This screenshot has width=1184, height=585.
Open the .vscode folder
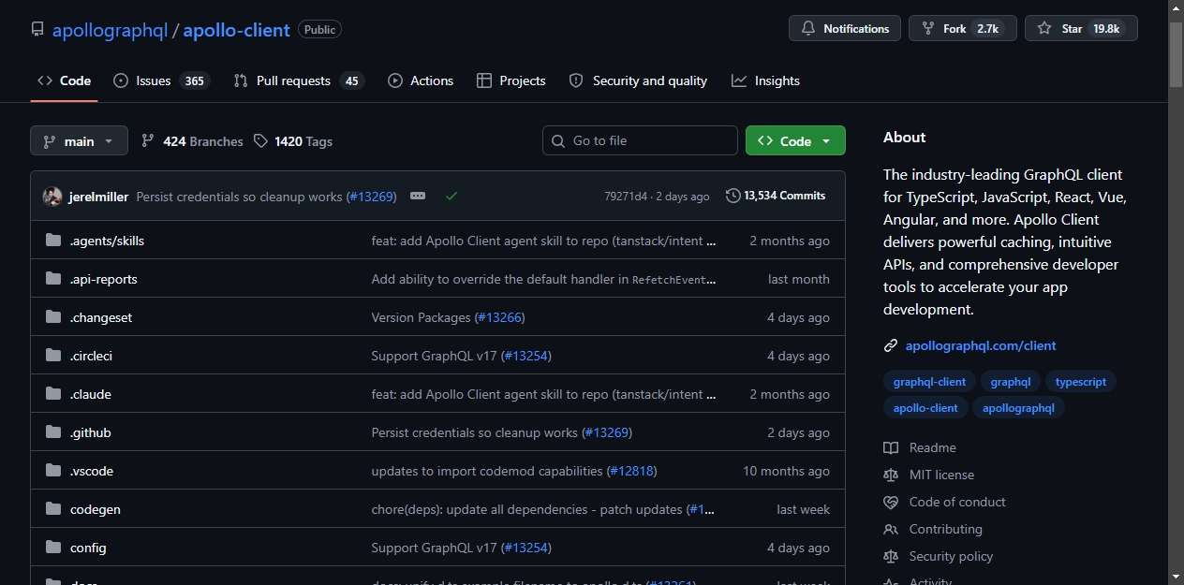click(92, 471)
